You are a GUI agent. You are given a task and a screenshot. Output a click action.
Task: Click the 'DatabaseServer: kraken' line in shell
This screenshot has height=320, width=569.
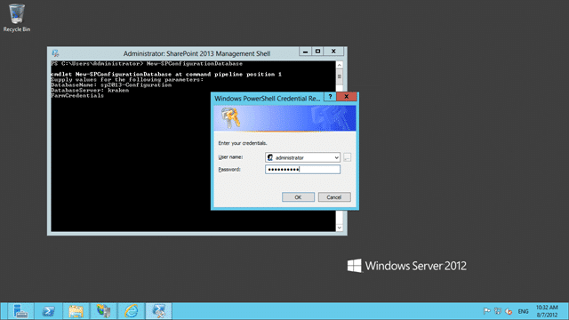(x=90, y=91)
